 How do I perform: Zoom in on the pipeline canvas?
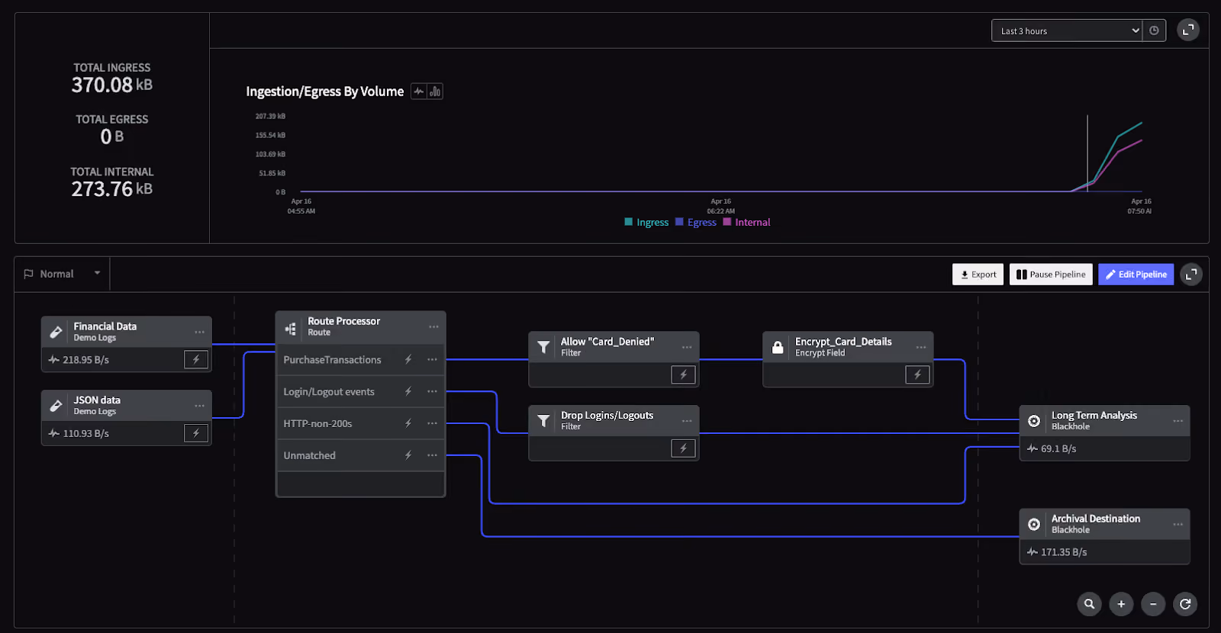(x=1121, y=604)
